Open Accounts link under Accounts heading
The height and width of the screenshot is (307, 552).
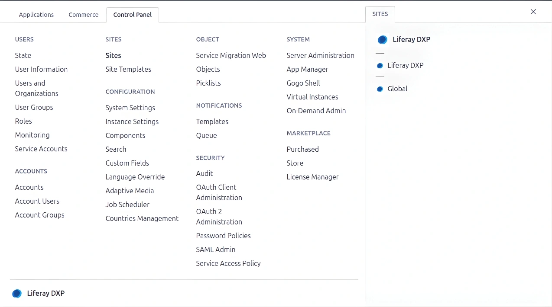click(29, 187)
